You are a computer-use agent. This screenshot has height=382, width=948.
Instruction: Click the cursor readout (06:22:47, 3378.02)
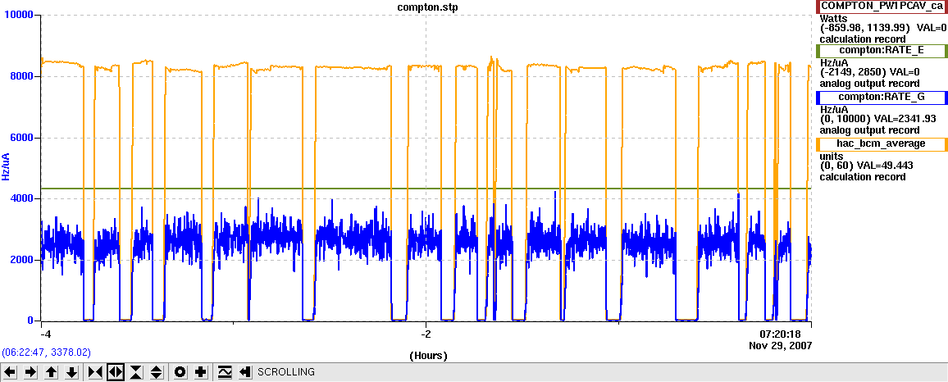pyautogui.click(x=47, y=352)
